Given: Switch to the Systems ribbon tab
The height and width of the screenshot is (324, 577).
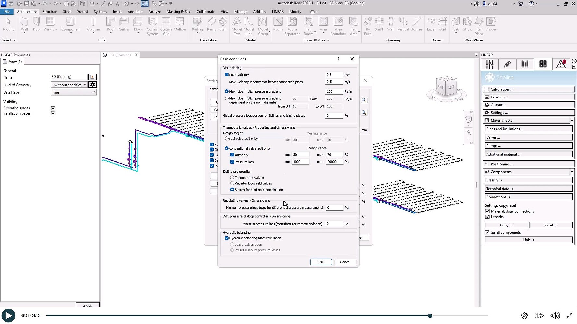Looking at the screenshot, I should pos(100,11).
